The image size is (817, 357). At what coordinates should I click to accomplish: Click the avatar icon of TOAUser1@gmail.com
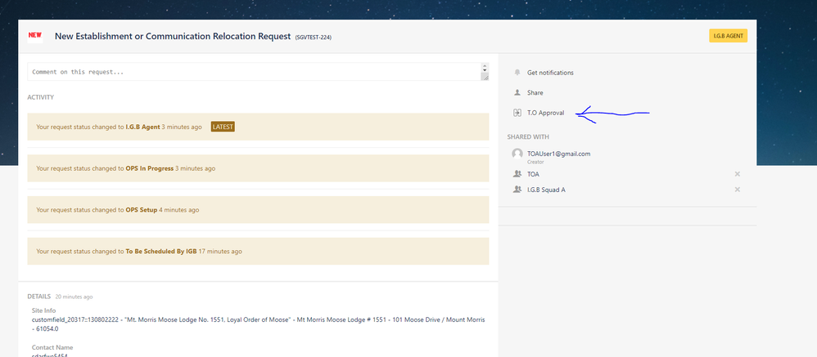[517, 154]
